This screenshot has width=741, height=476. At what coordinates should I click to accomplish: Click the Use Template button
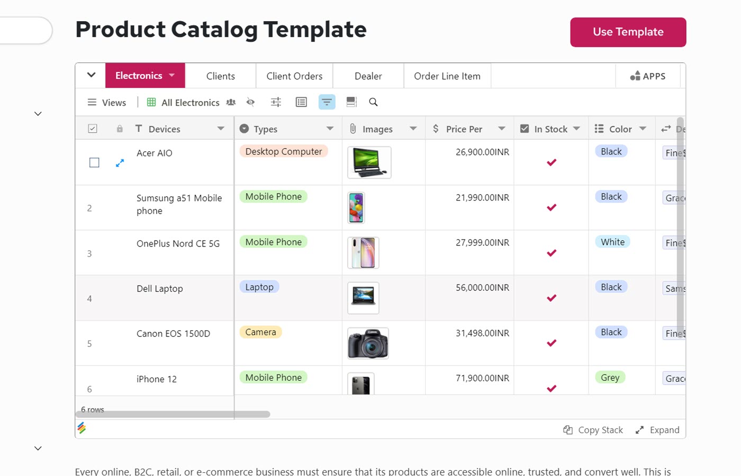tap(628, 32)
